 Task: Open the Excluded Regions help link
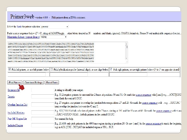click(16, 113)
